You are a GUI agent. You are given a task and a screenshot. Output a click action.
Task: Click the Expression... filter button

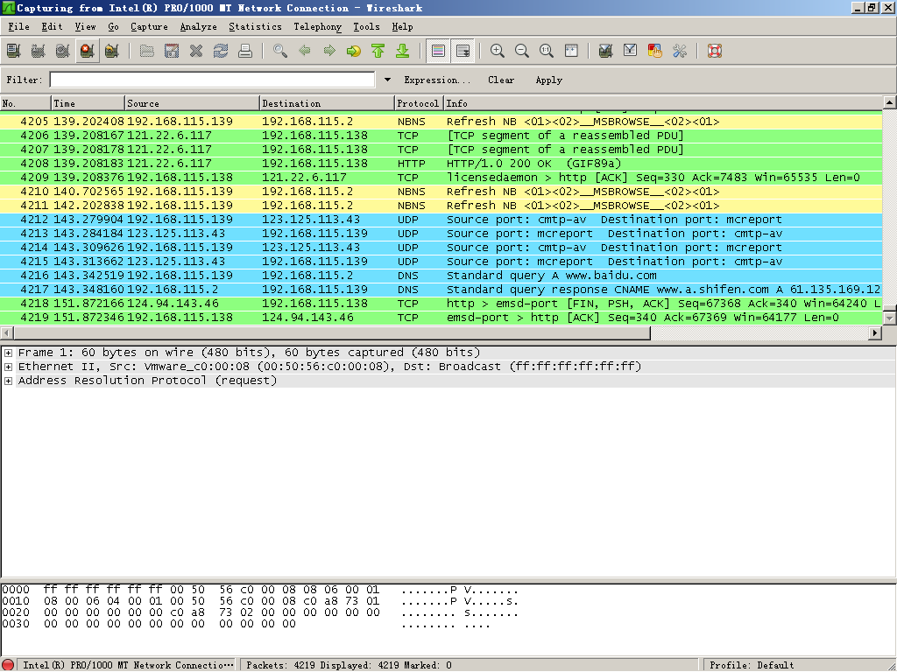(437, 80)
